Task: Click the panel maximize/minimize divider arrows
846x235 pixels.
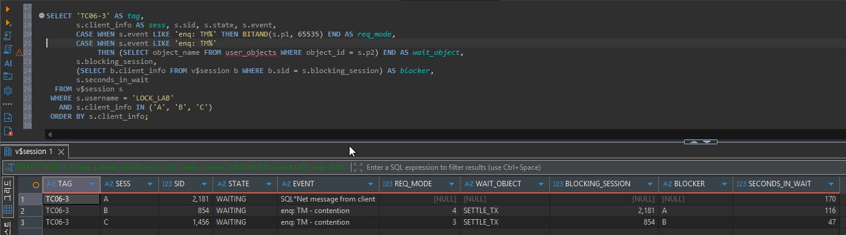Action: [700, 142]
